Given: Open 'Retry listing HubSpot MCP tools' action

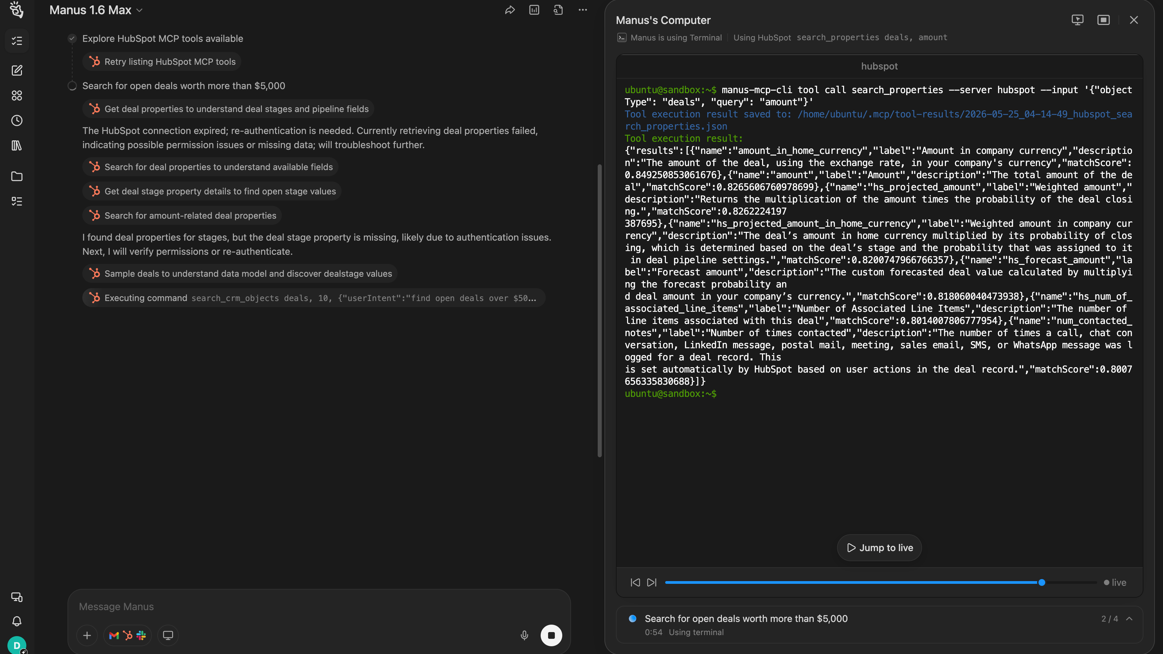Looking at the screenshot, I should pos(162,61).
